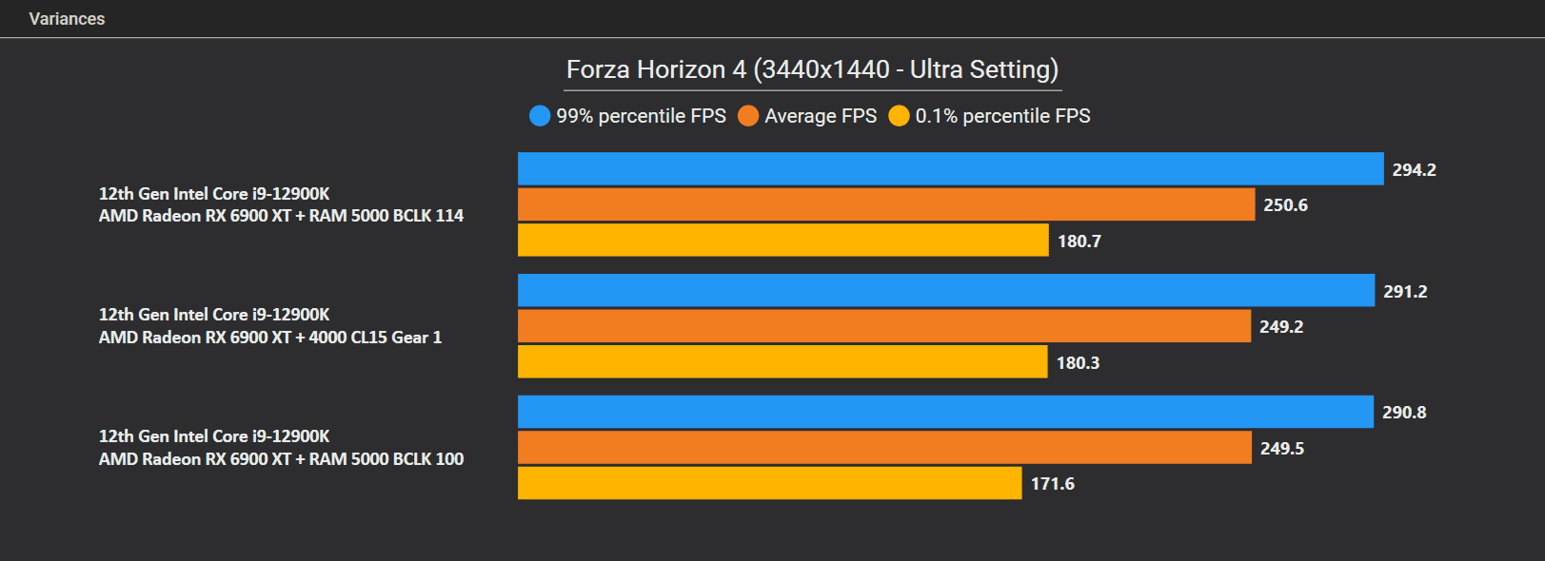The height and width of the screenshot is (561, 1545).
Task: Click the Forza Horizon 4 chart title
Action: click(x=812, y=69)
